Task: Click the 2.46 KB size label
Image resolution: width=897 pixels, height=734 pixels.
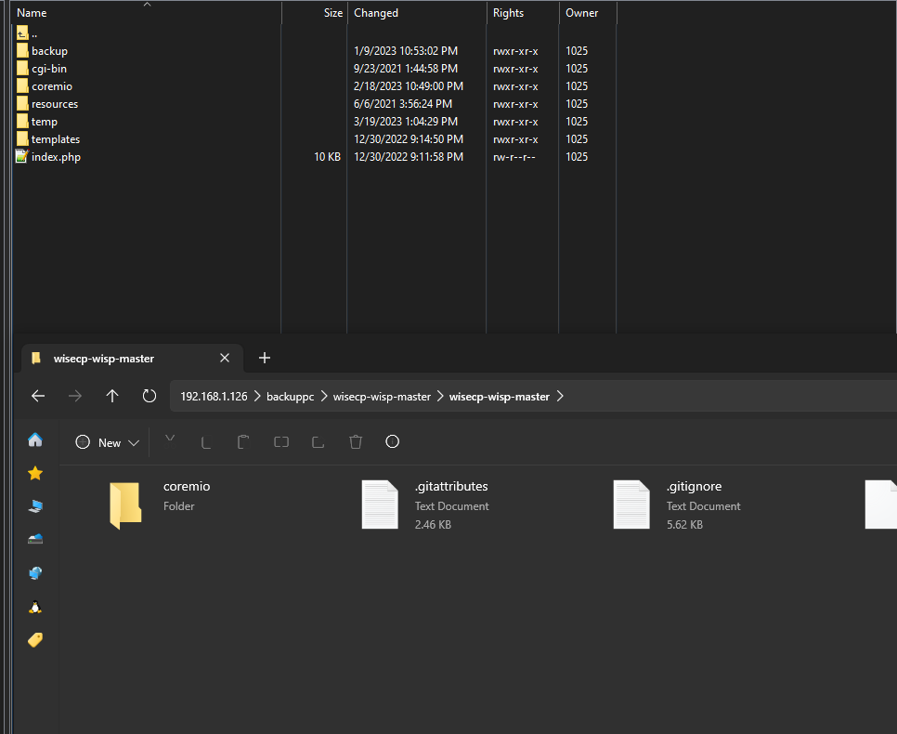Action: [x=433, y=524]
